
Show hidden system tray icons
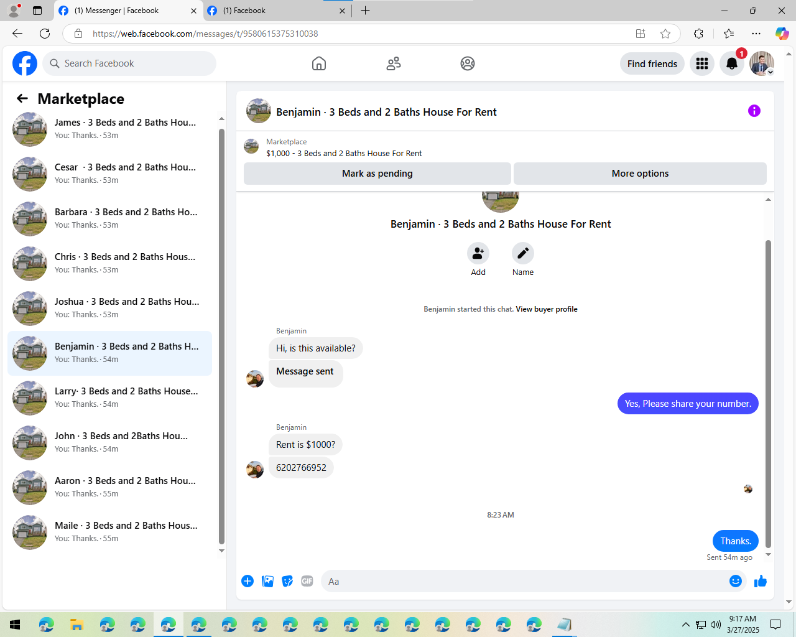pos(685,625)
